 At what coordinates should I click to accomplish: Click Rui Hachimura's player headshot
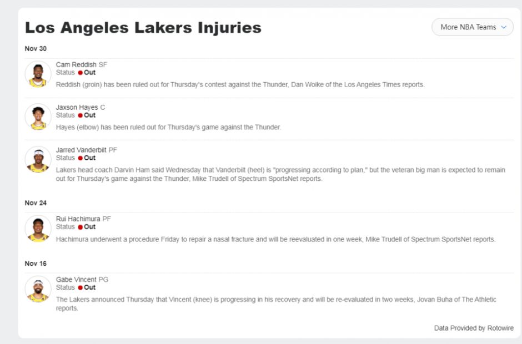(38, 229)
